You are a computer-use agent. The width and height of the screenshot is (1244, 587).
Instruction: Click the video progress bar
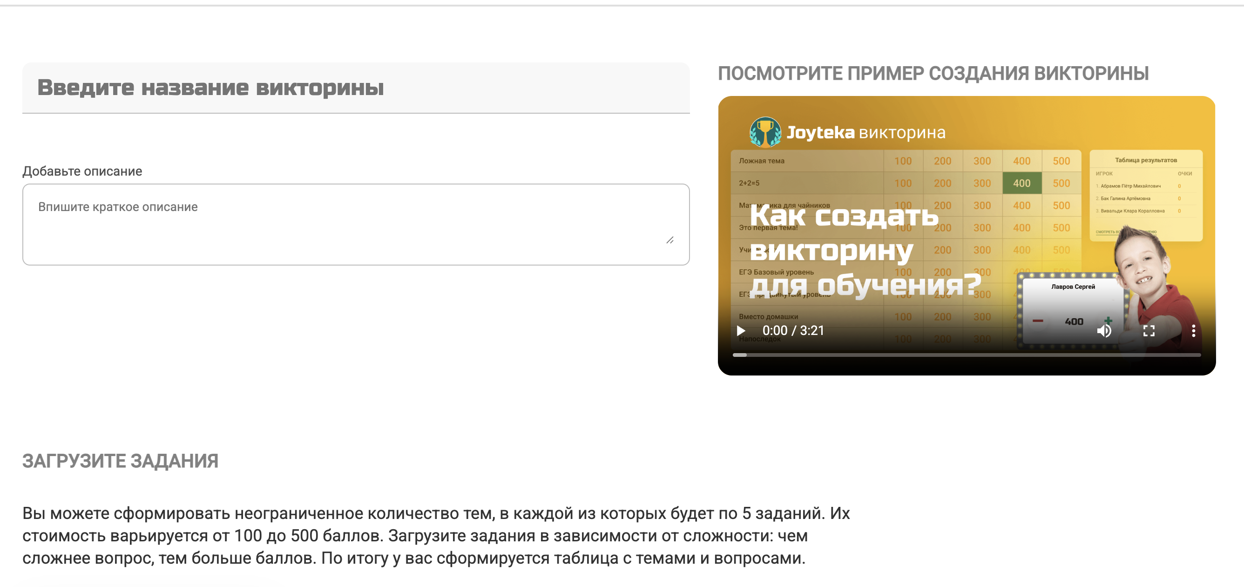tap(967, 355)
